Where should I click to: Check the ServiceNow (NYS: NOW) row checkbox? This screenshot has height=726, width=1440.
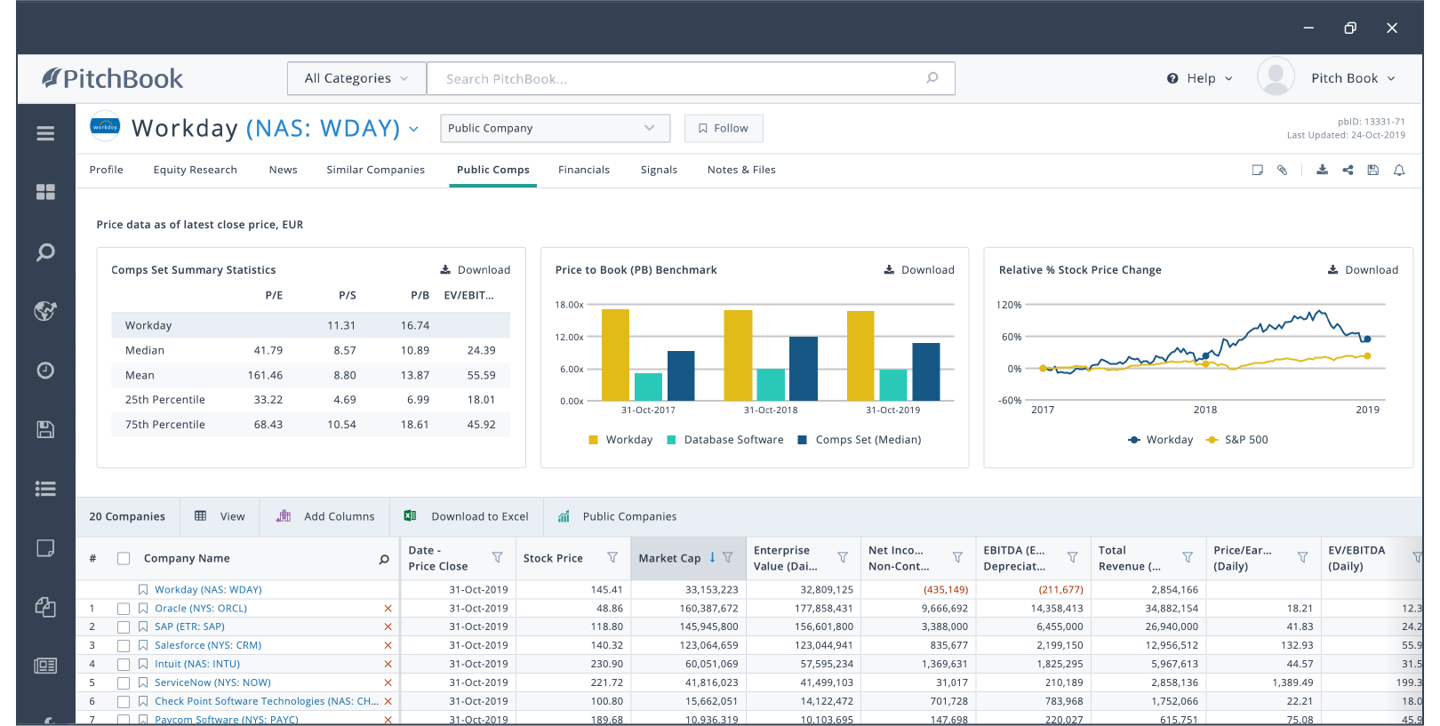[124, 683]
